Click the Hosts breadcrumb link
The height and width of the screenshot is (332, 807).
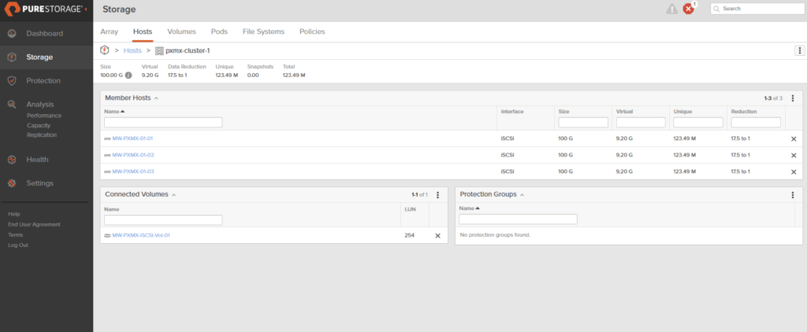tap(132, 50)
